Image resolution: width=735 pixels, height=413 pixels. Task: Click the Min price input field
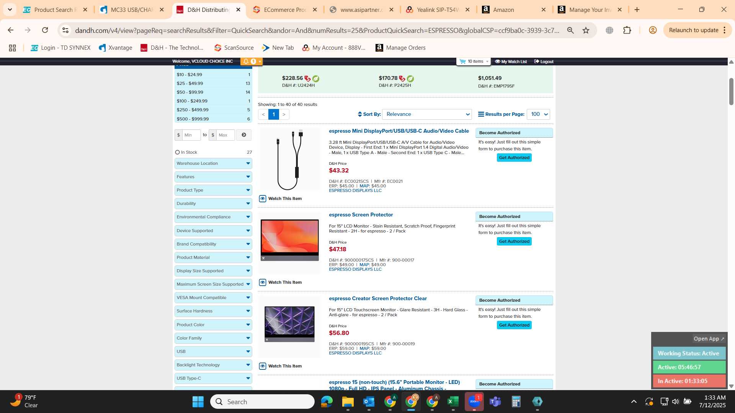pyautogui.click(x=191, y=135)
